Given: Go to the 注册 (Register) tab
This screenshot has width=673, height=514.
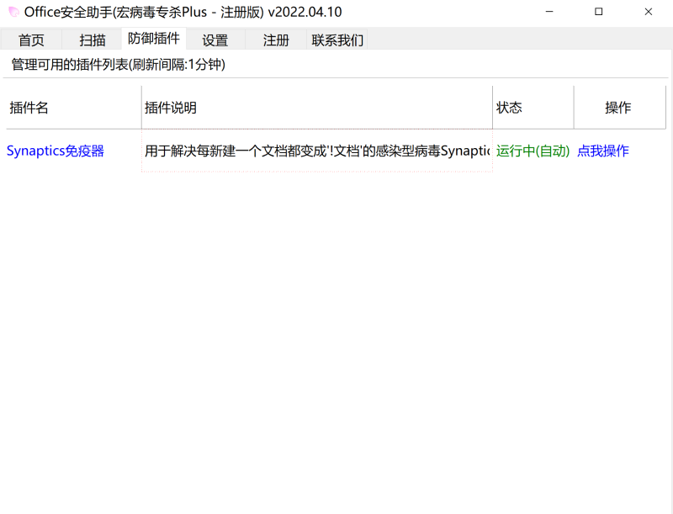Looking at the screenshot, I should point(275,40).
